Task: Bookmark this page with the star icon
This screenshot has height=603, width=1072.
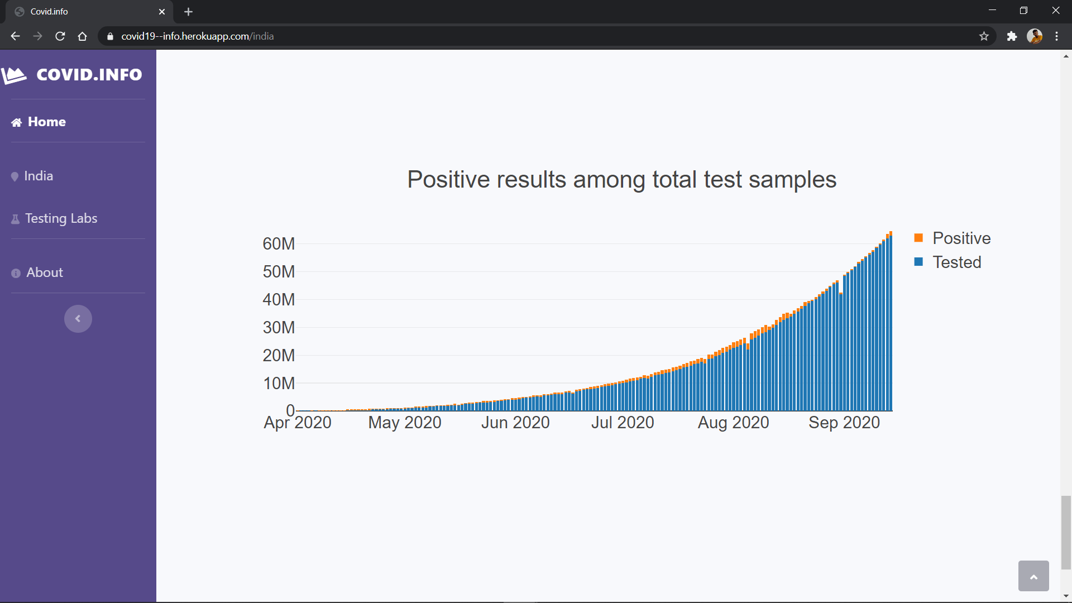Action: (984, 36)
